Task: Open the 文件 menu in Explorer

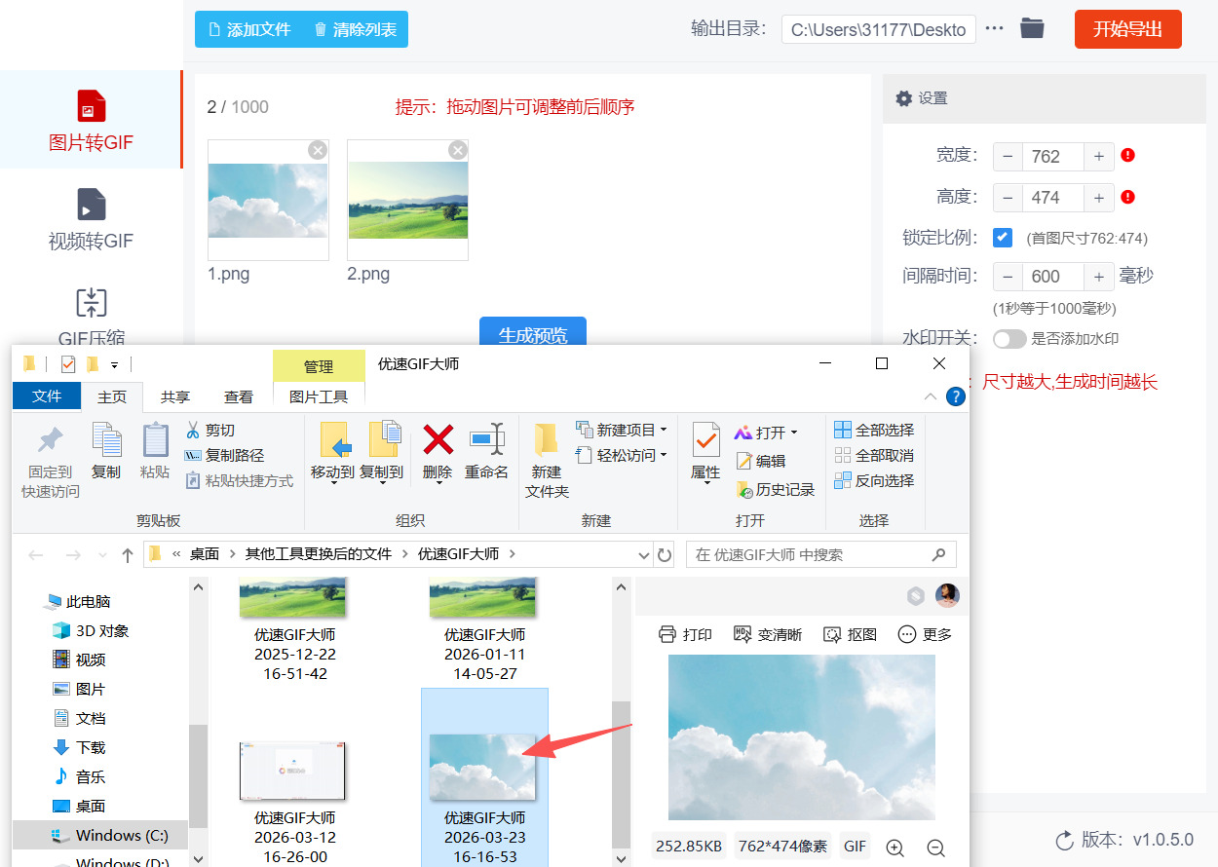Action: 46,396
